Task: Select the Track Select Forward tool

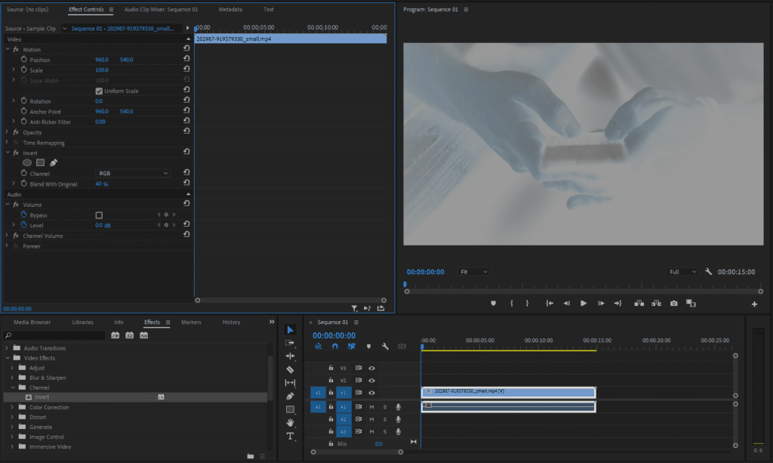Action: [x=290, y=343]
